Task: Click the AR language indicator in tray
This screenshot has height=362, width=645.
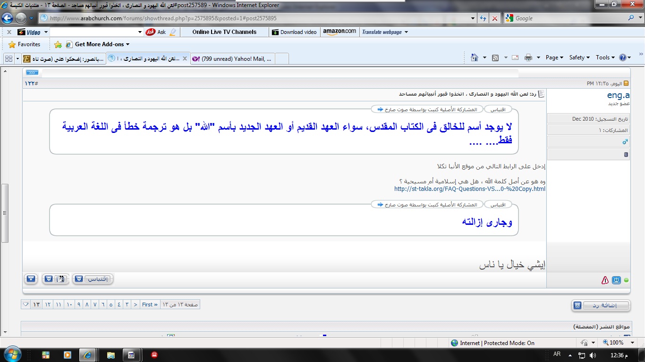Action: (x=557, y=354)
